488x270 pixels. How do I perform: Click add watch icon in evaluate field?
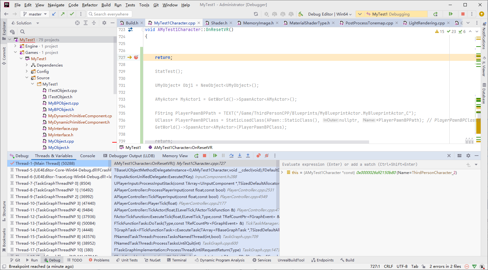coord(468,164)
